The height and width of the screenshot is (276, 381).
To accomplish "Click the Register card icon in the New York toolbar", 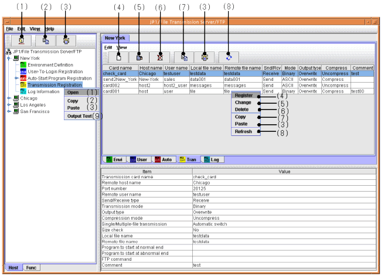I will [x=118, y=57].
